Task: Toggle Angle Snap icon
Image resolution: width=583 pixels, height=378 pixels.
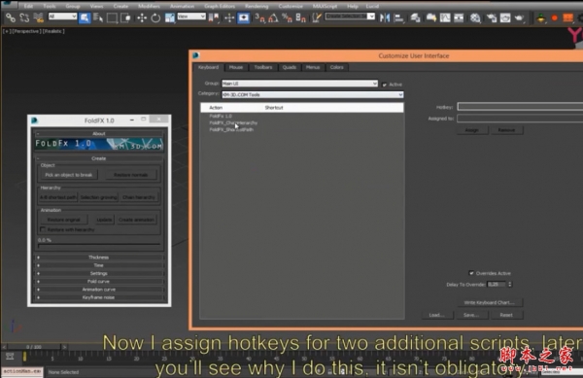Action: tap(273, 17)
